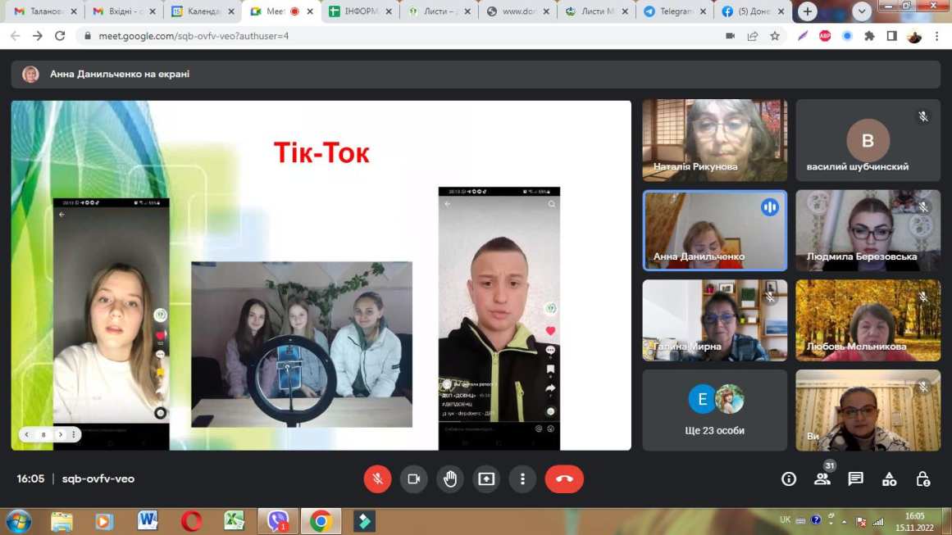Click the UK language indicator in tray
Screen dimensions: 952x535
785,519
